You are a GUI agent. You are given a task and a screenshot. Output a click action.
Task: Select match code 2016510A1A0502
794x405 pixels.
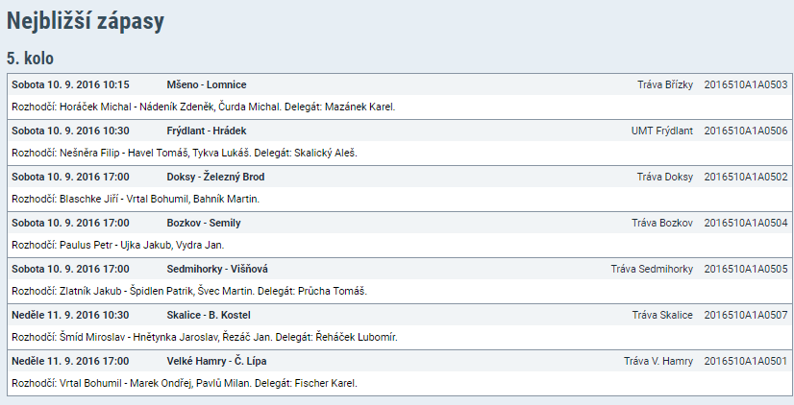(746, 177)
